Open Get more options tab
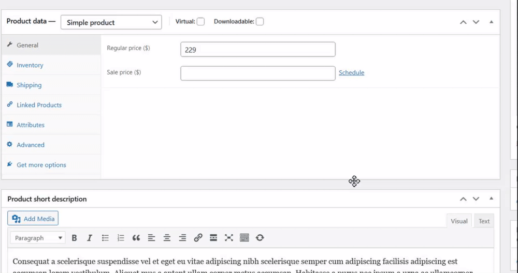This screenshot has width=518, height=273. coord(51,164)
